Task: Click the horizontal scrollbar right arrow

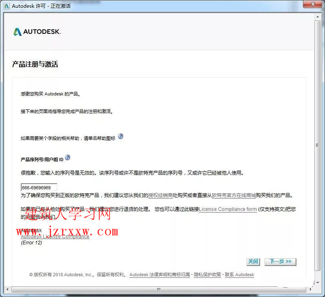Action: tap(310, 289)
